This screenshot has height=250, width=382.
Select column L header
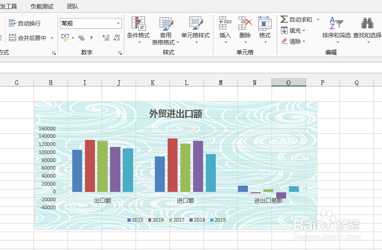click(x=187, y=83)
